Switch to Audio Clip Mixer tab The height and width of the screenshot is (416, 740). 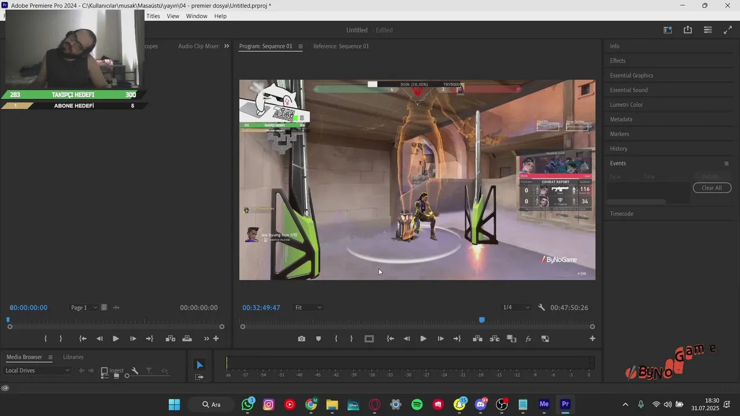pyautogui.click(x=199, y=46)
